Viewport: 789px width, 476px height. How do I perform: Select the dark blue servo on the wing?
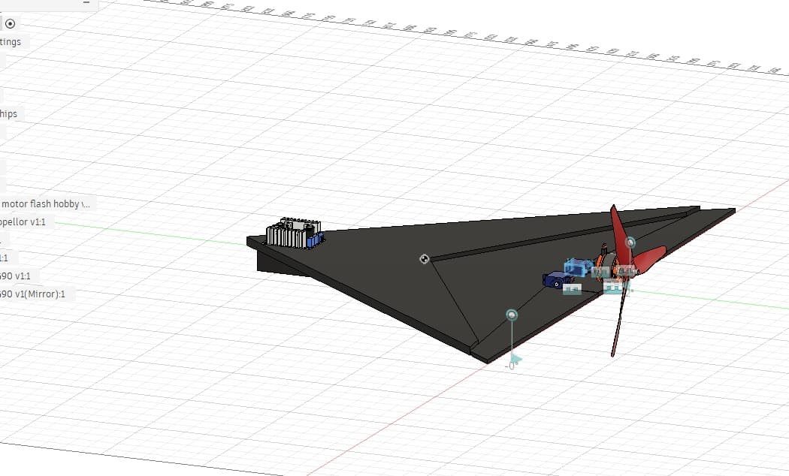pyautogui.click(x=555, y=279)
